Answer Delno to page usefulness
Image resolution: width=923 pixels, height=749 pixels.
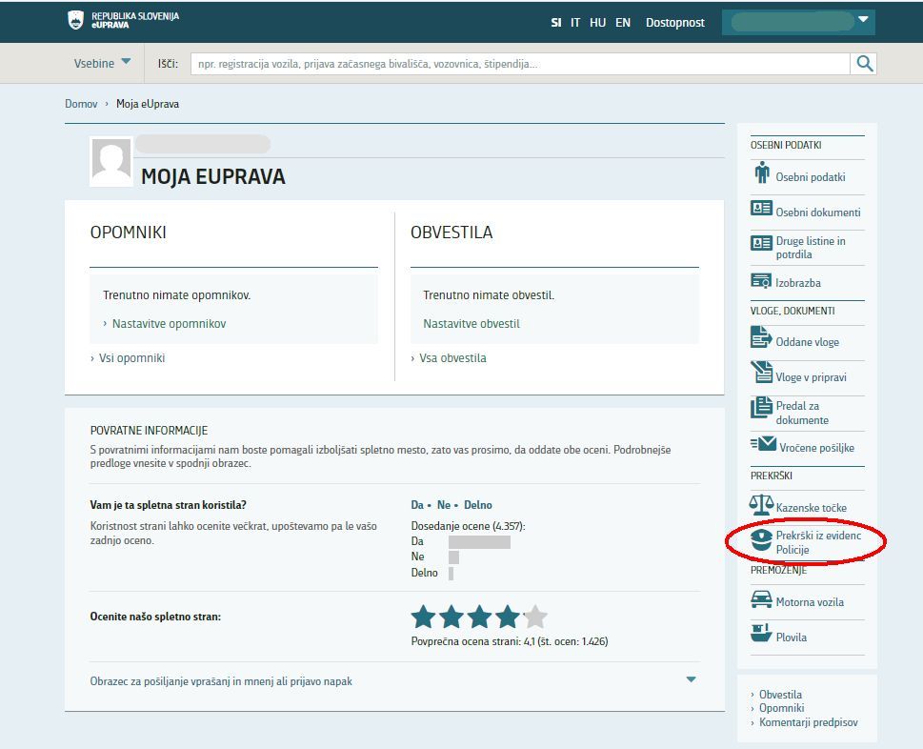point(477,505)
